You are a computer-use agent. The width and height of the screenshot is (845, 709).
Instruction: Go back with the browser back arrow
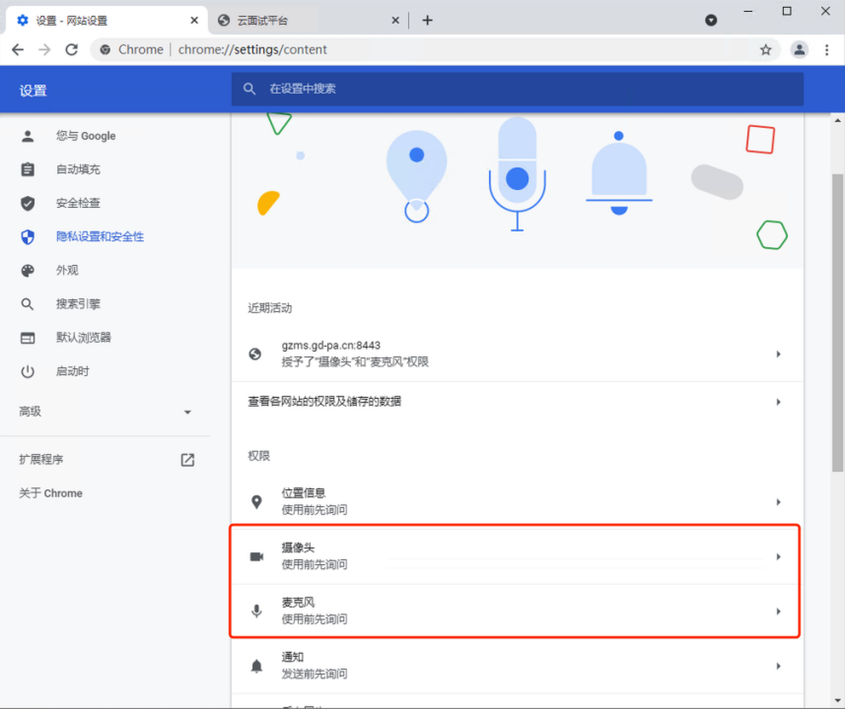tap(18, 49)
